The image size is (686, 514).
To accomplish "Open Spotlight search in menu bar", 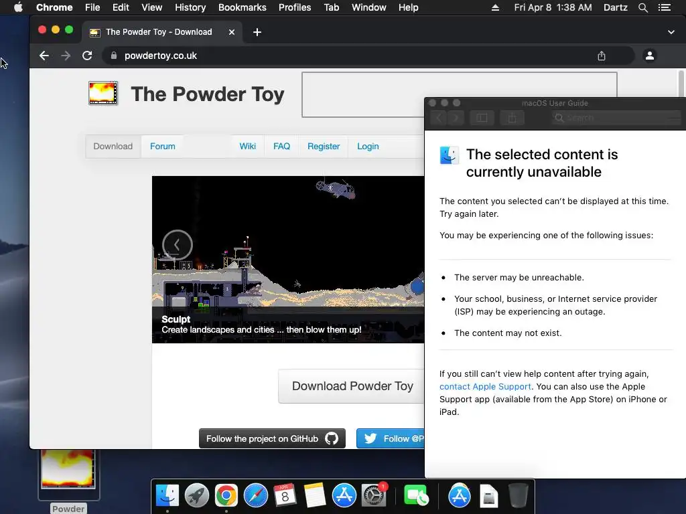I will tap(642, 7).
